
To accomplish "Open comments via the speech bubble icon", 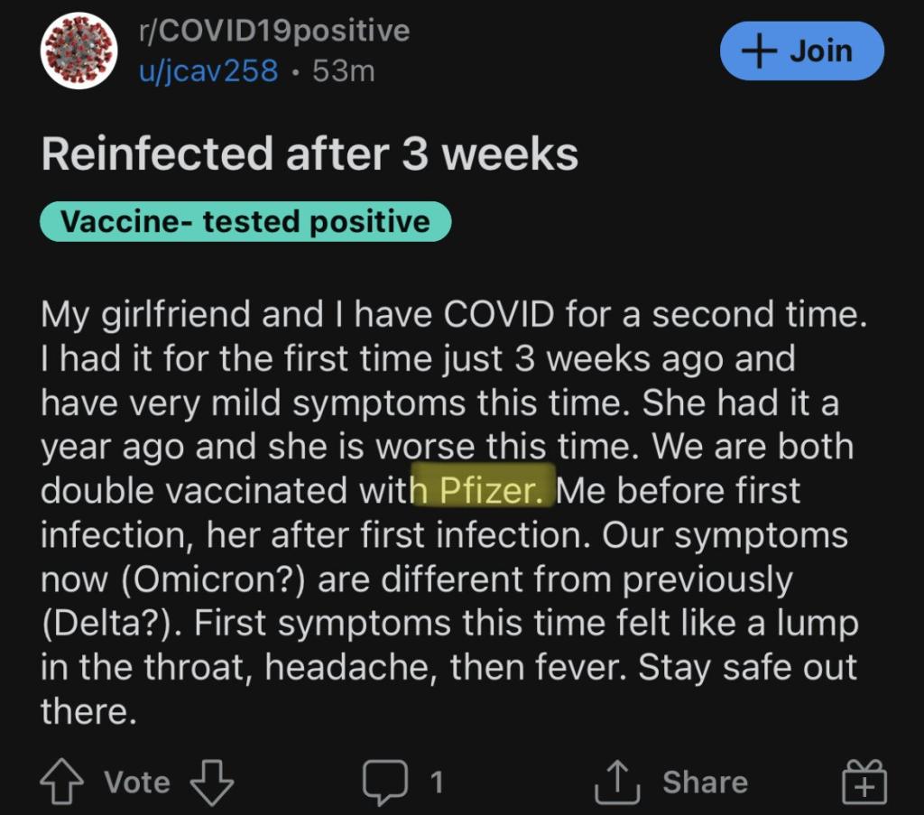I will point(385,782).
